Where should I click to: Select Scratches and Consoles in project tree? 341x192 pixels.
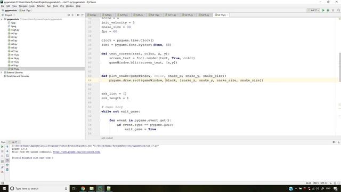tap(17, 76)
